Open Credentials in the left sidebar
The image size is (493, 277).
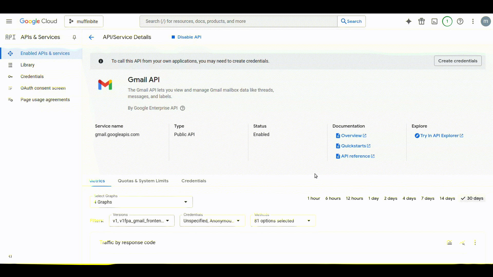pos(32,76)
